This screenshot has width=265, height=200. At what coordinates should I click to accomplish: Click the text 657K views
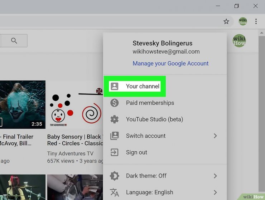pyautogui.click(x=61, y=161)
